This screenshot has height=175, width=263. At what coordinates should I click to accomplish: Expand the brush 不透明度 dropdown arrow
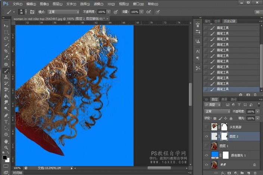click(109, 12)
